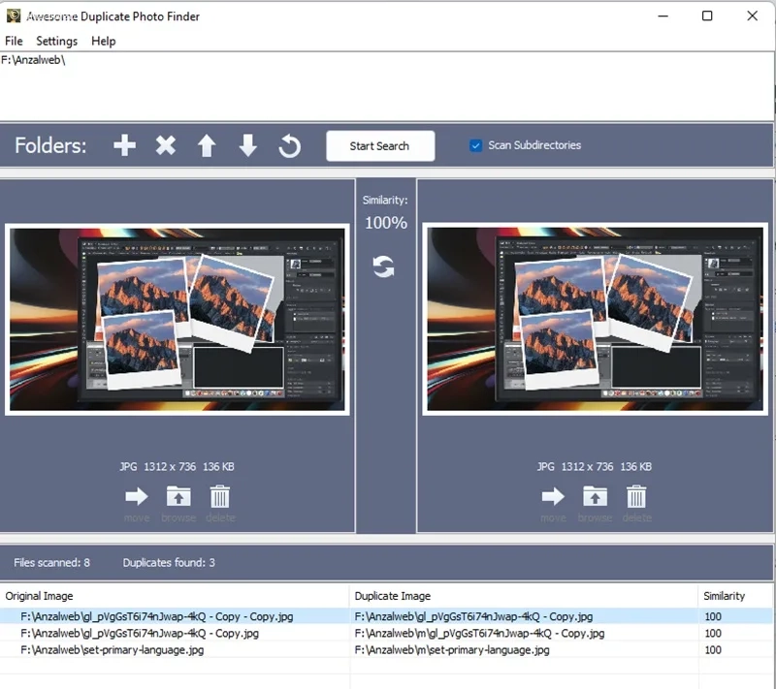Select the set-primary-language.jpg result row

pyautogui.click(x=386, y=649)
